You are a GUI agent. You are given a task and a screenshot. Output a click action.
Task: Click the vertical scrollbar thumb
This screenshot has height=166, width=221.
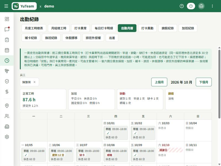[x=219, y=84]
